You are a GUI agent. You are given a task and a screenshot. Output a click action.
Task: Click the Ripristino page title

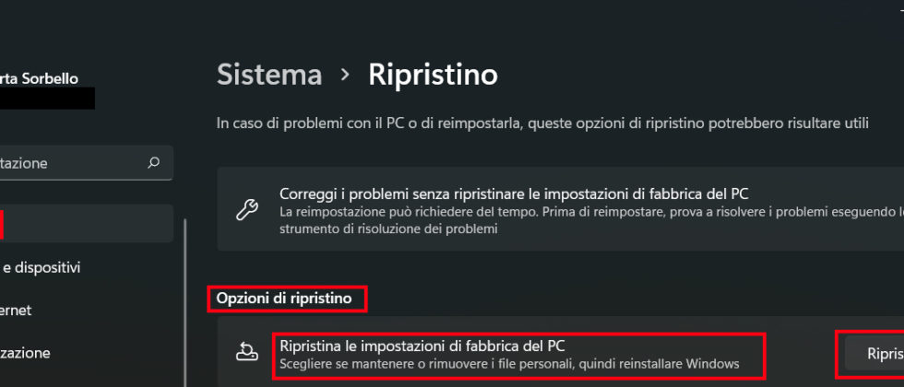click(433, 75)
